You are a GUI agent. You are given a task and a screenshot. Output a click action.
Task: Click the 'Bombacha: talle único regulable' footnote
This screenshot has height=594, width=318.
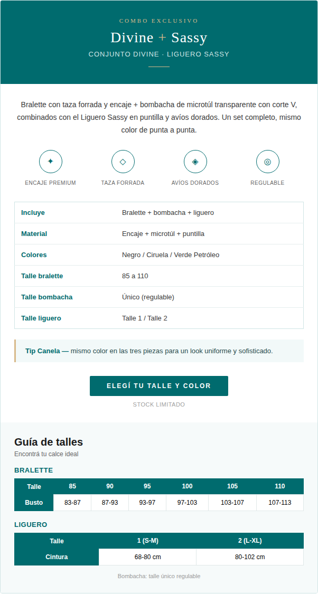(159, 576)
